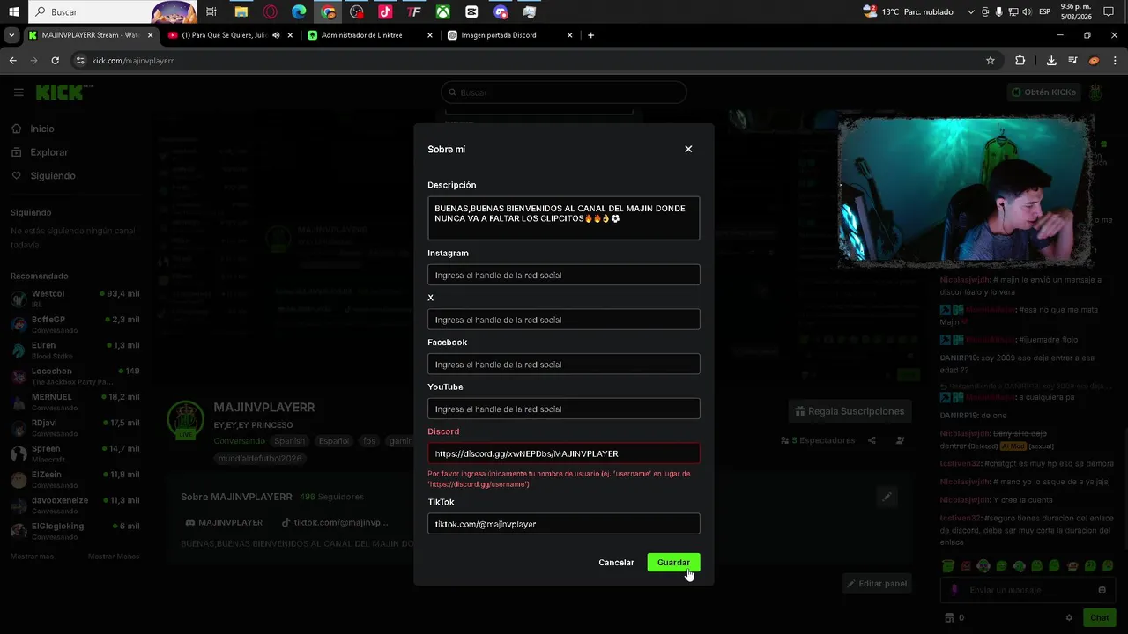Click Mostrar más under recommended channels
1128x634 pixels.
(32, 557)
